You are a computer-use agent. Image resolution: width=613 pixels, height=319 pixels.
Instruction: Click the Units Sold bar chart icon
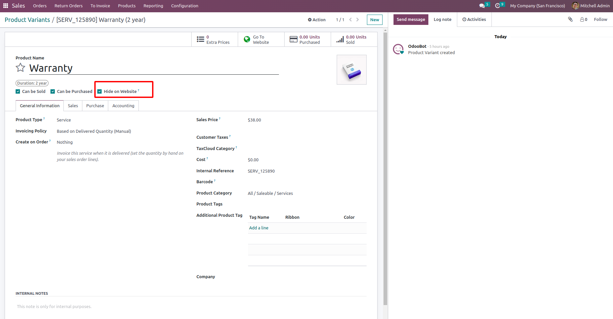click(x=340, y=40)
